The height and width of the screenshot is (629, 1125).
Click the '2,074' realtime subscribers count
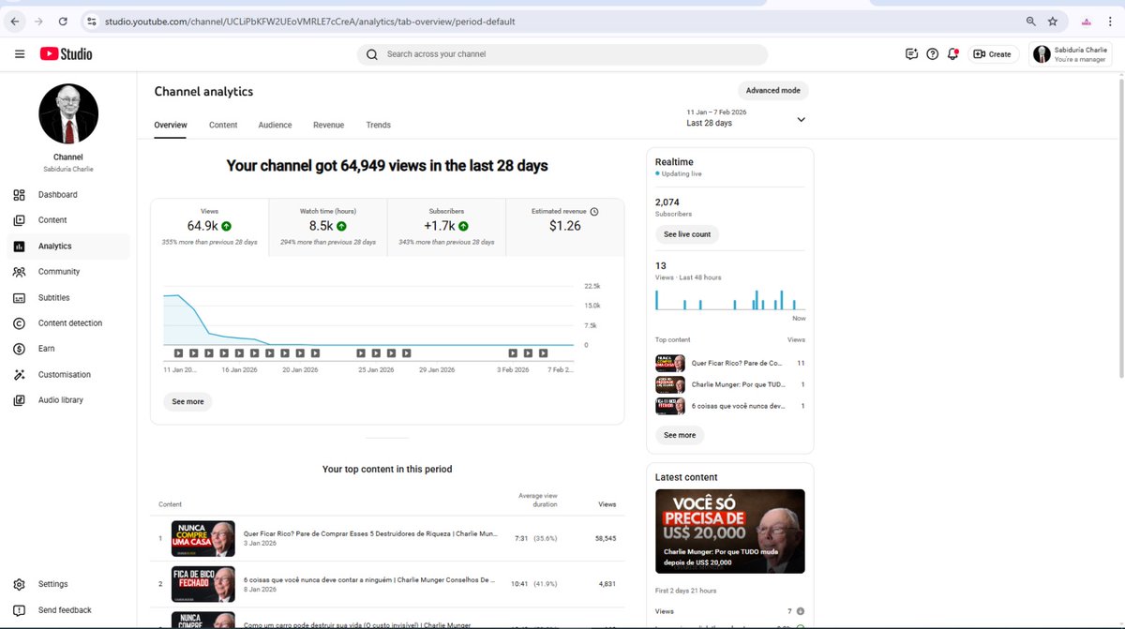(667, 202)
